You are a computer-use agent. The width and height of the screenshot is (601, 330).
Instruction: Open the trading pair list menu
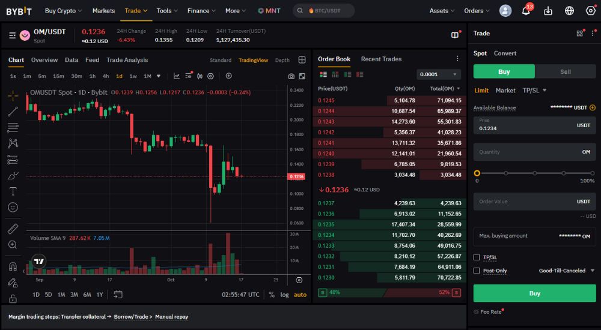point(12,35)
